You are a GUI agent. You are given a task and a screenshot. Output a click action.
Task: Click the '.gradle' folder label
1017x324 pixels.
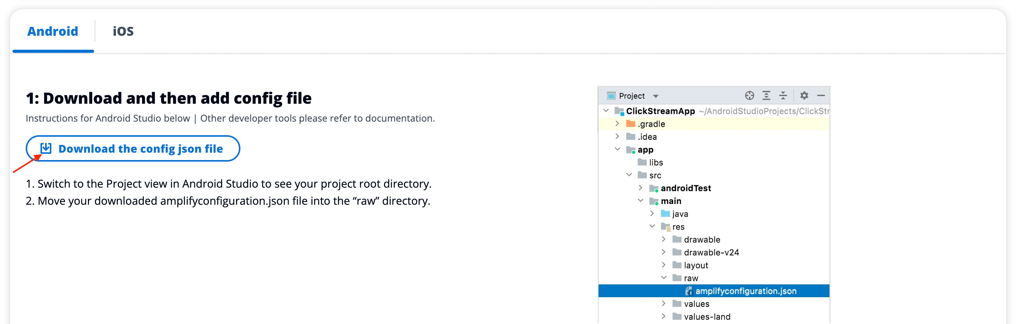tap(651, 124)
